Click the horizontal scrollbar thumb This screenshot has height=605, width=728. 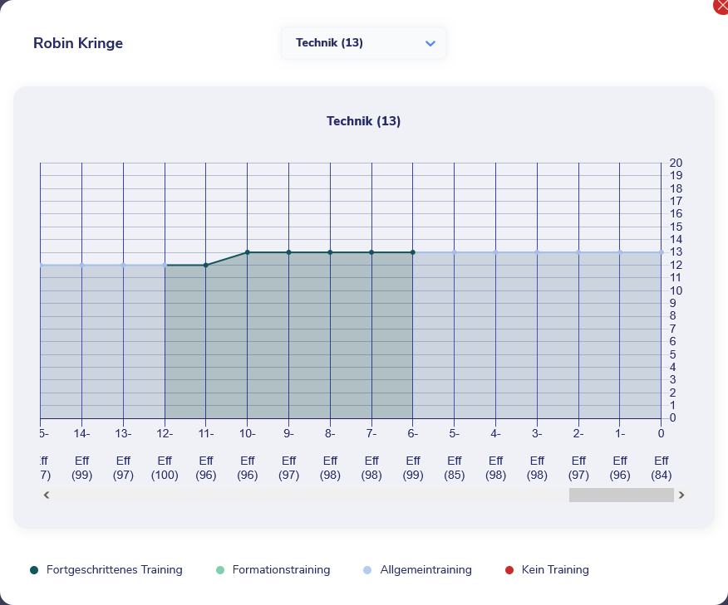(x=621, y=495)
